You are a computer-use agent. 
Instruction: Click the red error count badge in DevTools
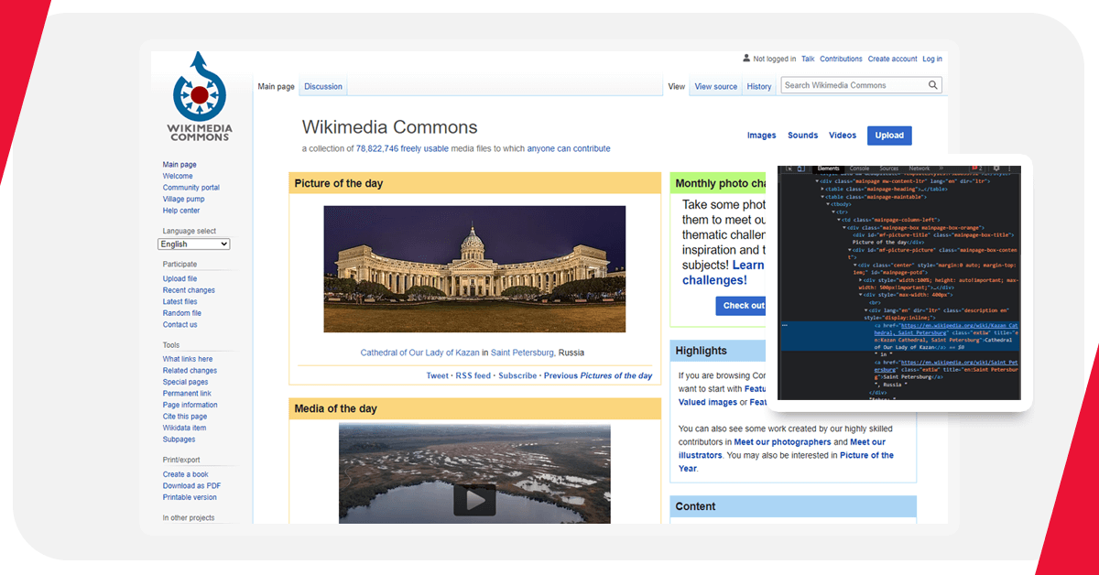[976, 168]
